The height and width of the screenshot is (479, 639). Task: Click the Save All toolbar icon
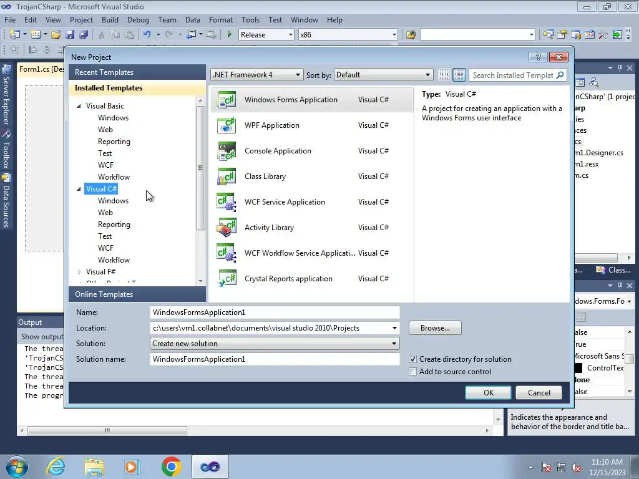pyautogui.click(x=84, y=35)
